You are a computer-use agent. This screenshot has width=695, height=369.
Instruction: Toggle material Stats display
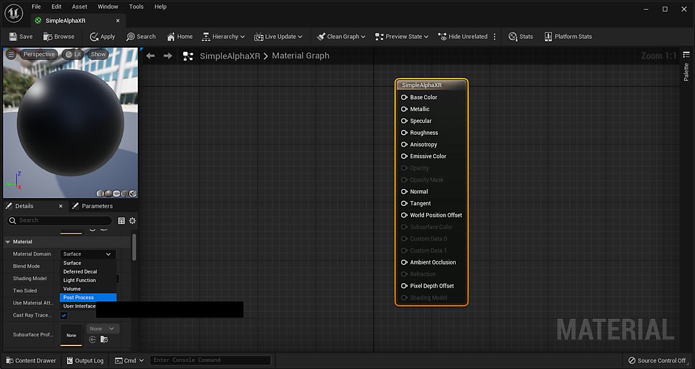point(520,36)
